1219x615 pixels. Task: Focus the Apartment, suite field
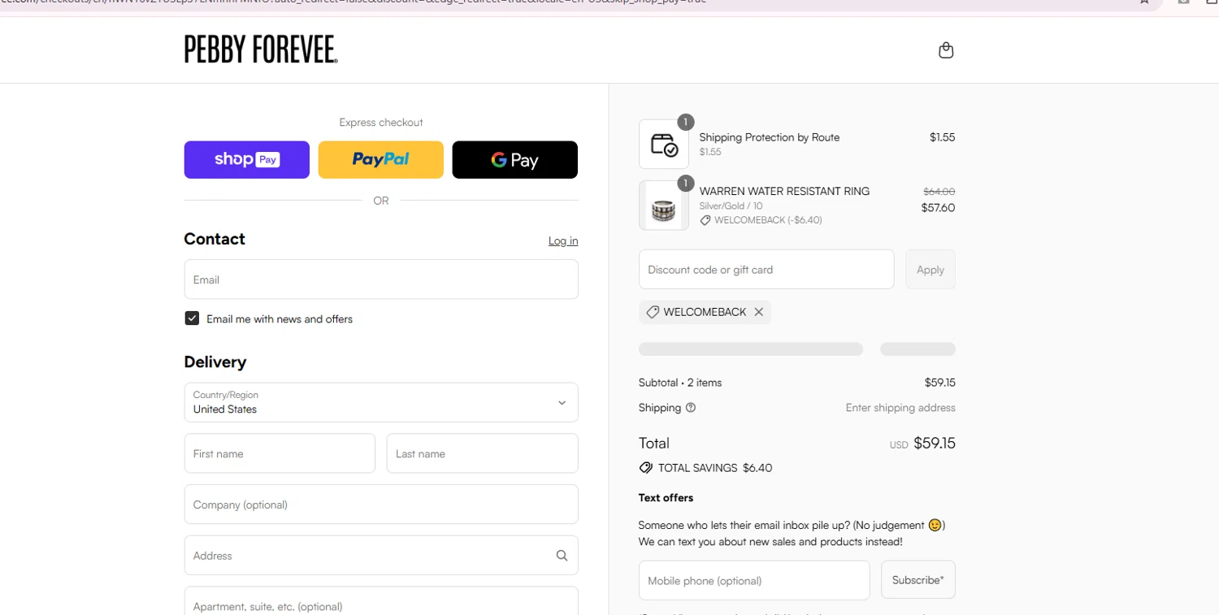coord(381,602)
